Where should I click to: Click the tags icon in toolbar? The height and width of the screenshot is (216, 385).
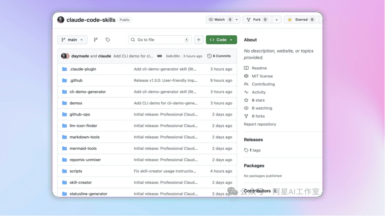pos(108,40)
